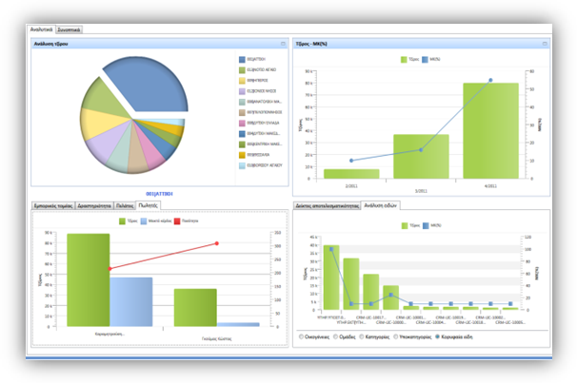Click the ΘΕΣΣΑΛΙΑ gold legend swatch

click(x=242, y=155)
